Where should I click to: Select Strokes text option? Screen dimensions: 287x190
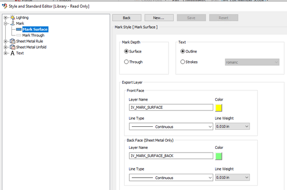point(189,62)
